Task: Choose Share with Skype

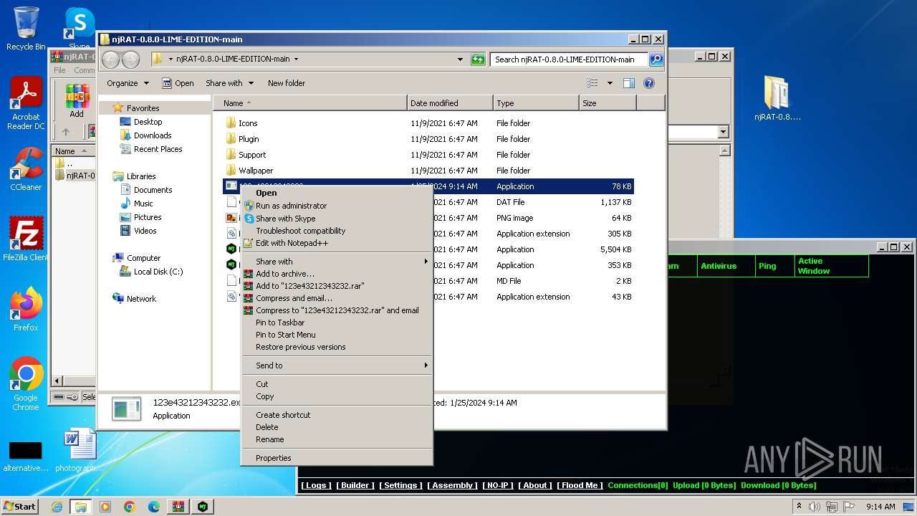Action: click(337, 219)
